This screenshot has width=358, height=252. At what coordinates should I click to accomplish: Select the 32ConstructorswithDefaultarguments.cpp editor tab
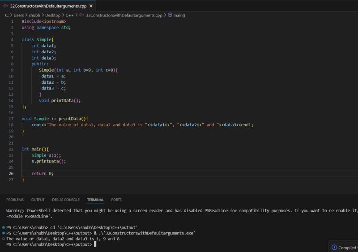click(48, 6)
